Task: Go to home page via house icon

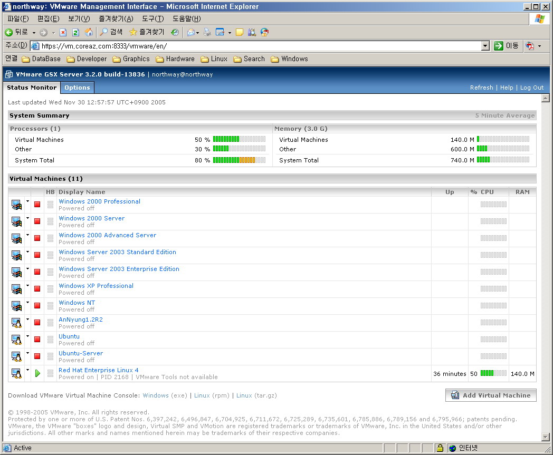Action: point(89,32)
